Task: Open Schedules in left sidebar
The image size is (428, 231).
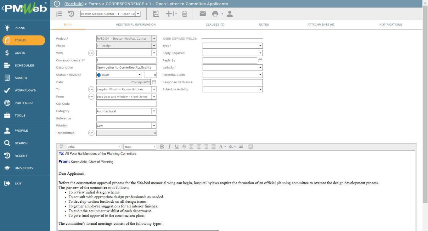Action: (x=25, y=65)
